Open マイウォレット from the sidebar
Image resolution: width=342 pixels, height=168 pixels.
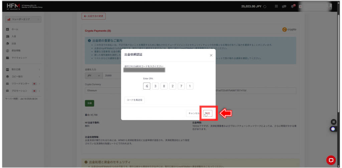point(19,58)
